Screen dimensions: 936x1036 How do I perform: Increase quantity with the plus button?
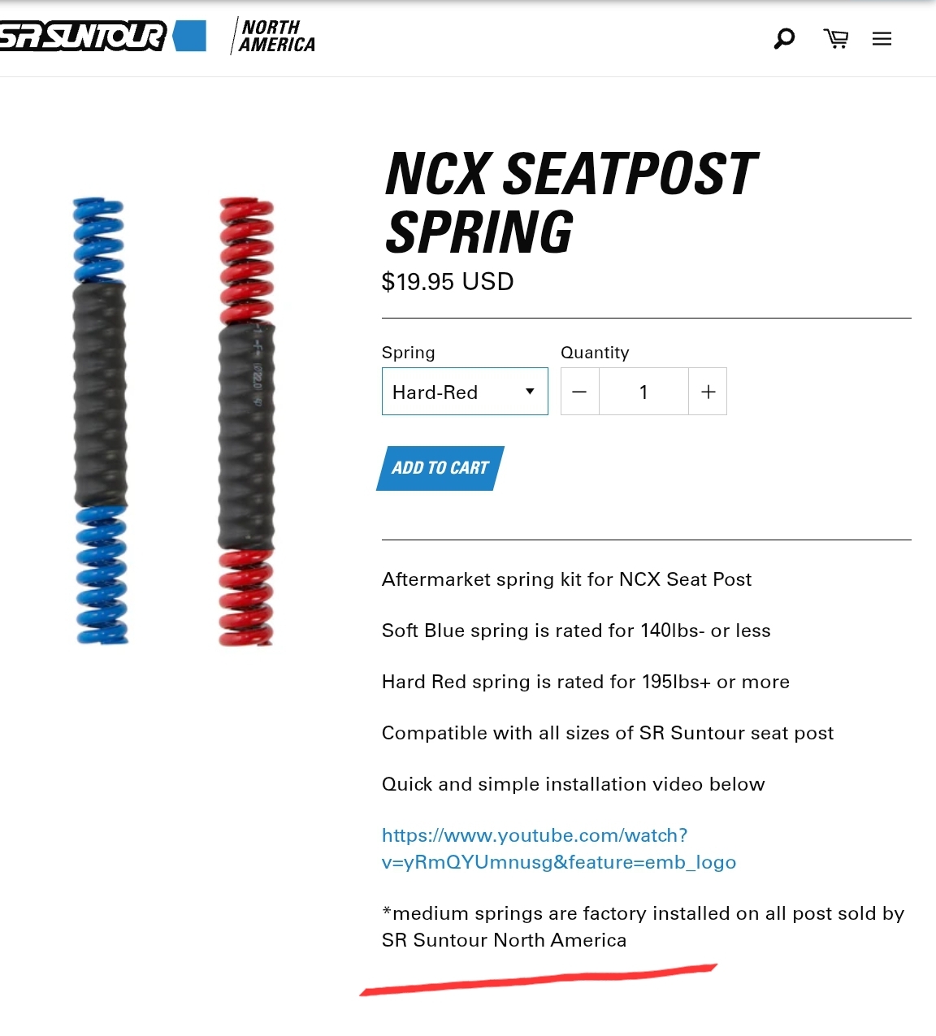[708, 392]
